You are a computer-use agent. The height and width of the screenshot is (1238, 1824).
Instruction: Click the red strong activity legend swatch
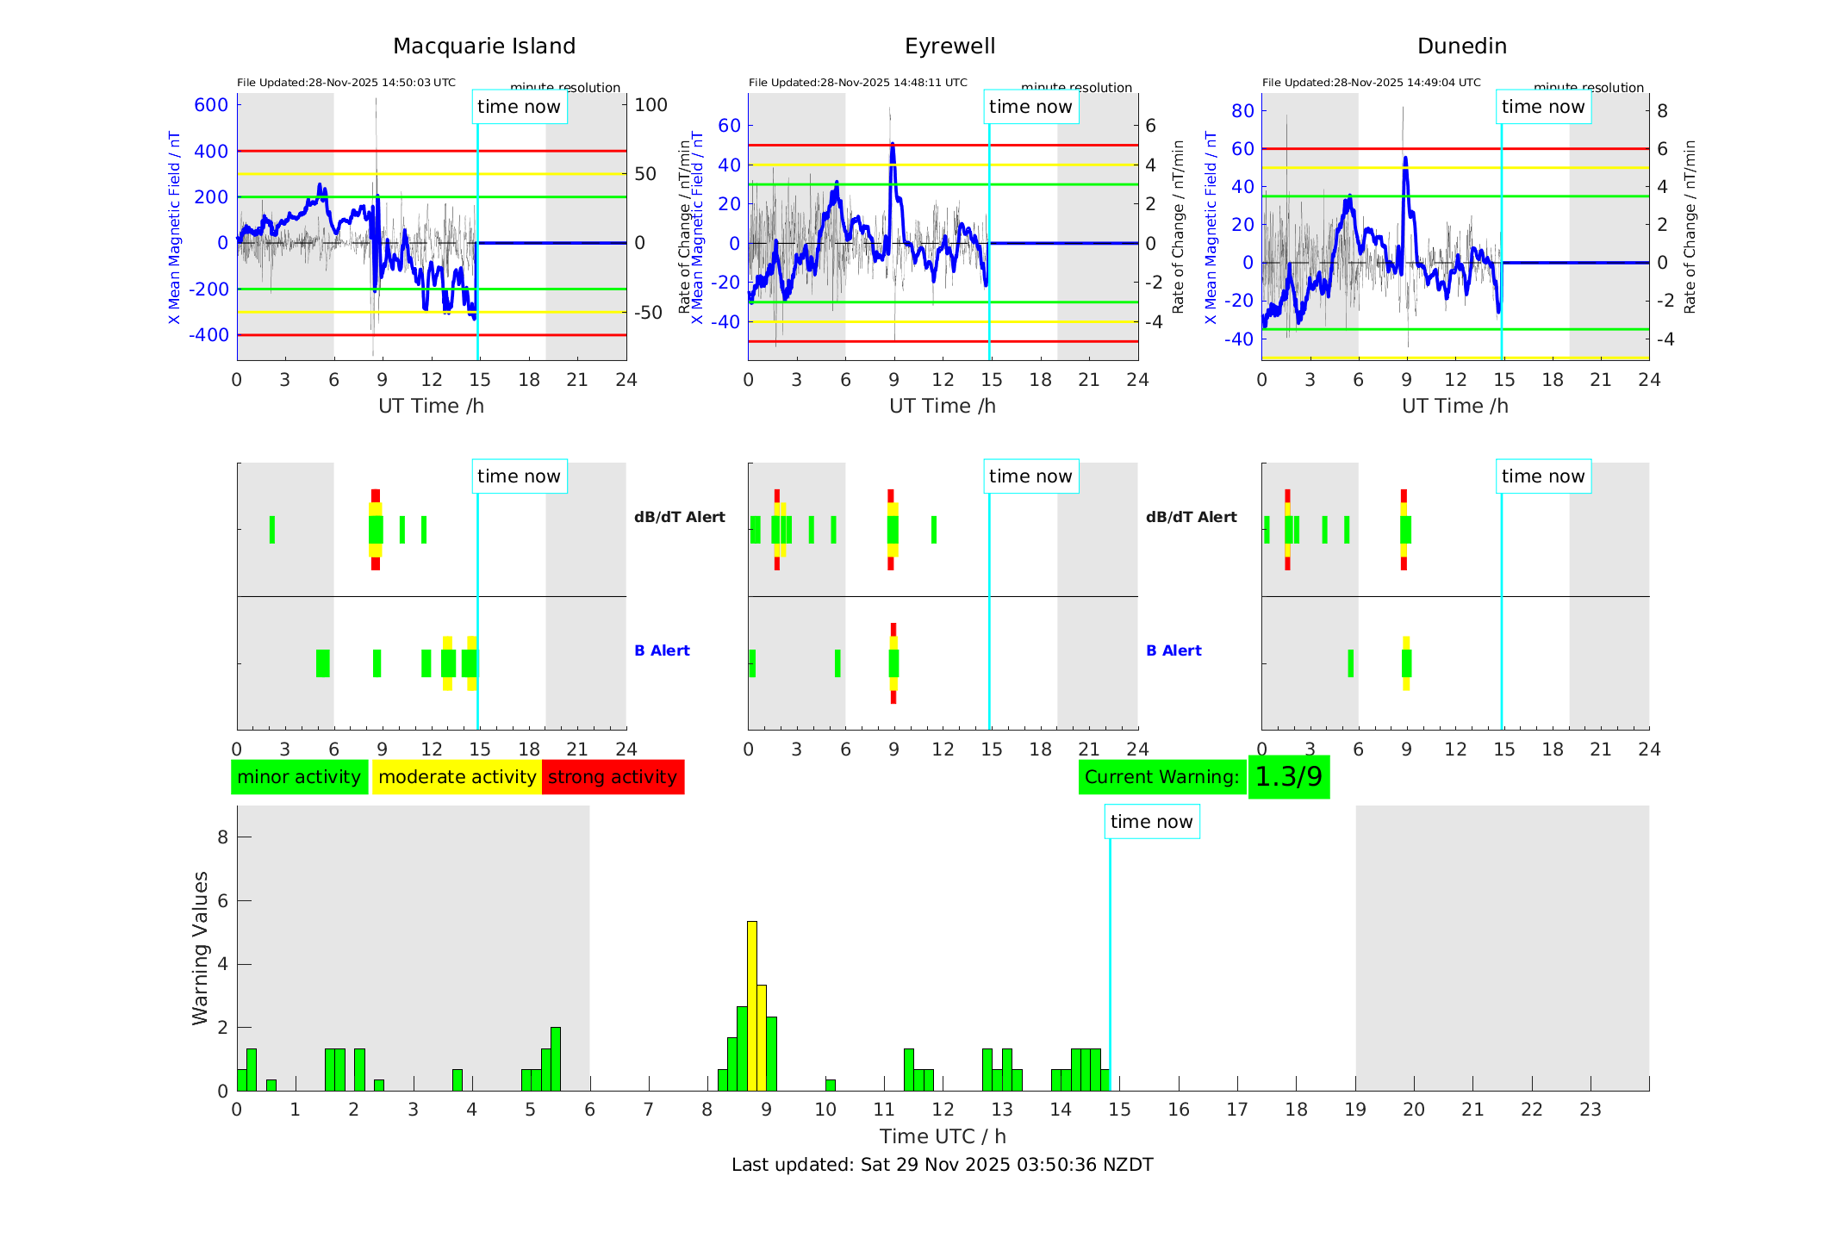[613, 777]
